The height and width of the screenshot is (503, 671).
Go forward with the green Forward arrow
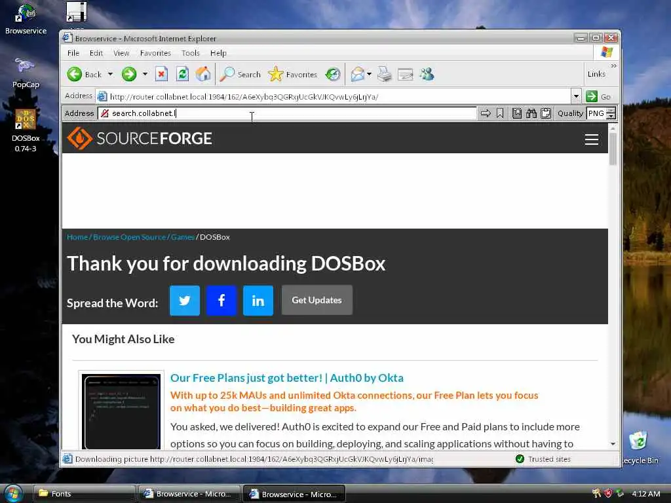129,75
